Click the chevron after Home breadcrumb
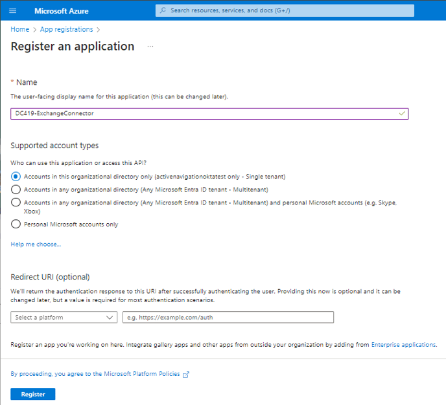This screenshot has width=446, height=405. click(x=35, y=30)
